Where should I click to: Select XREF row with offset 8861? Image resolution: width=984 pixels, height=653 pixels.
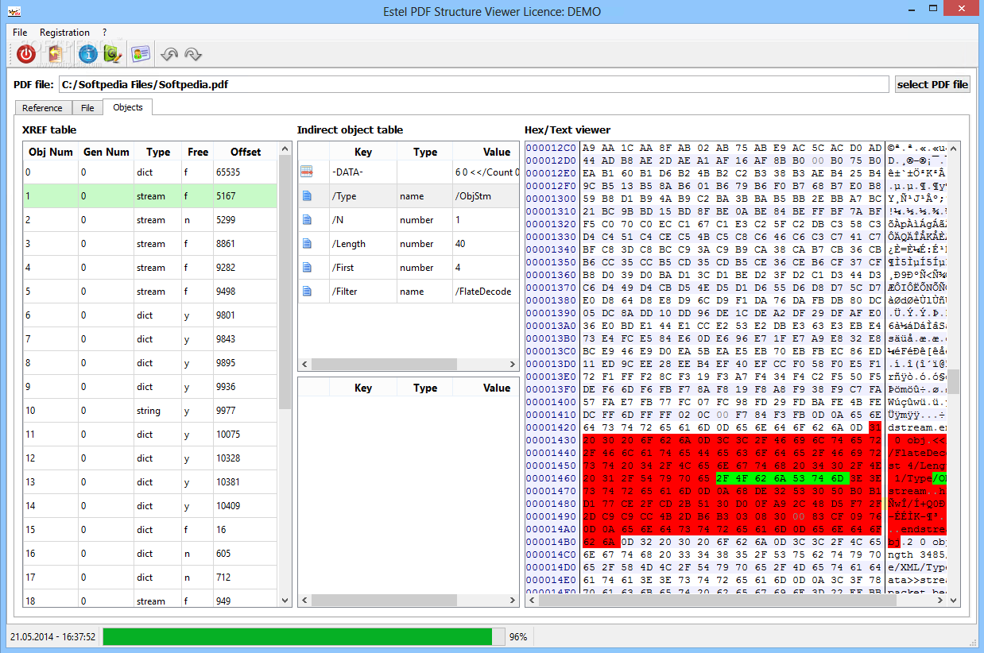pos(150,244)
